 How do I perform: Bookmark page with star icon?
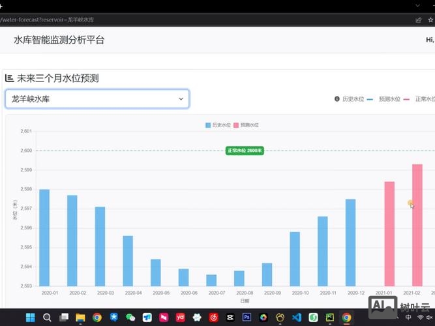pos(430,20)
